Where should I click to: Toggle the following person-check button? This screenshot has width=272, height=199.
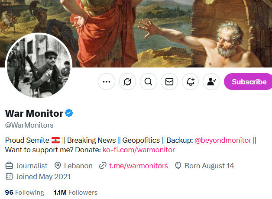[x=211, y=81]
